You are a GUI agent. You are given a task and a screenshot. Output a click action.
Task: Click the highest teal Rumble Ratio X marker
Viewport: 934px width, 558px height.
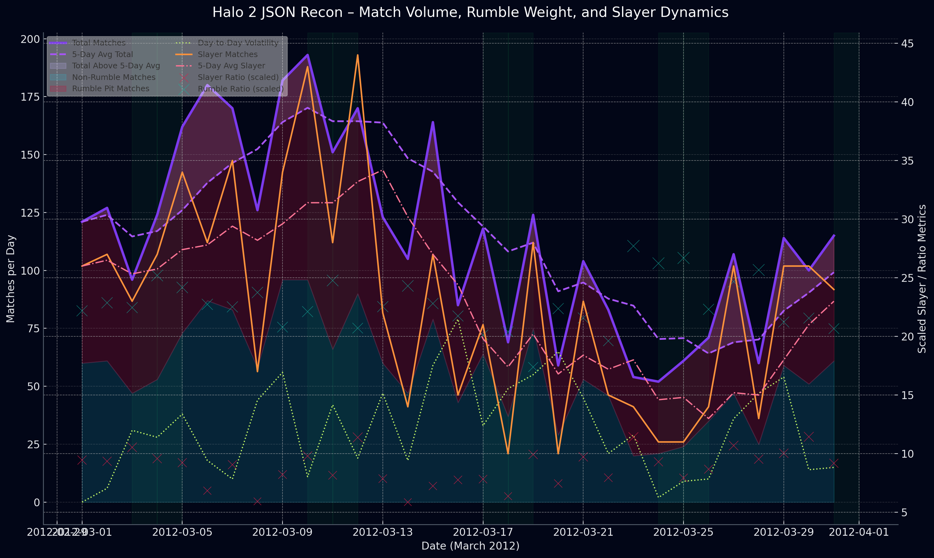634,247
